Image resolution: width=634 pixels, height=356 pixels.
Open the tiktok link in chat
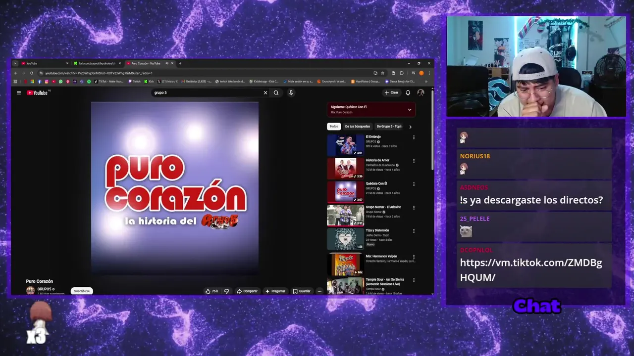(531, 270)
